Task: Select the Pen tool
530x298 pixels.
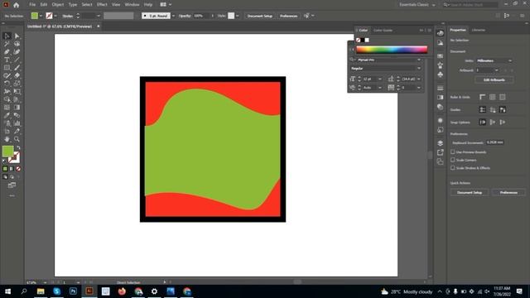Action: click(7, 52)
